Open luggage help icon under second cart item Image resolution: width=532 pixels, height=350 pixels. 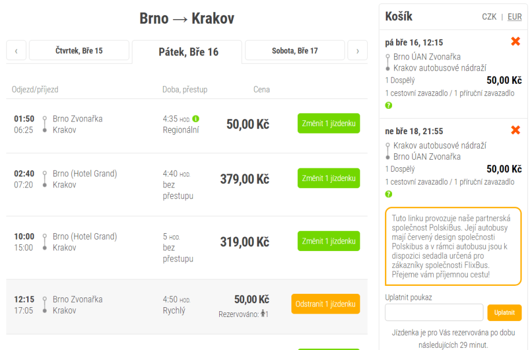click(389, 194)
